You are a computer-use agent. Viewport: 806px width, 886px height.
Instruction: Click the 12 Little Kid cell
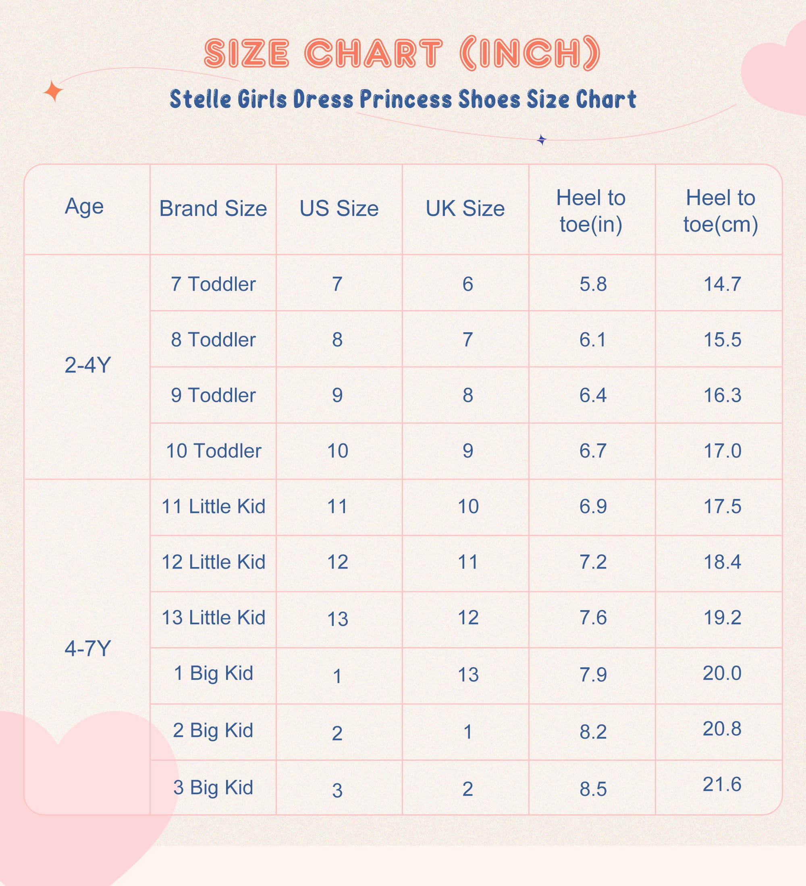coord(213,562)
